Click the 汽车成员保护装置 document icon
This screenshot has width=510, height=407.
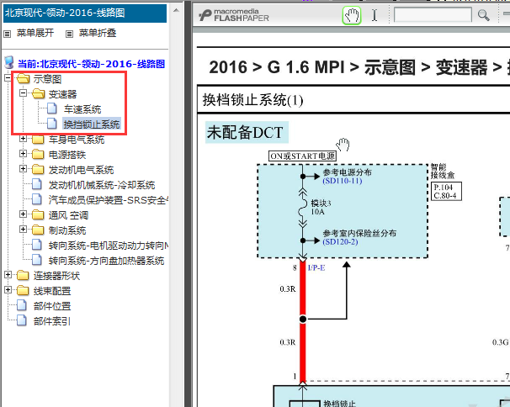click(37, 199)
